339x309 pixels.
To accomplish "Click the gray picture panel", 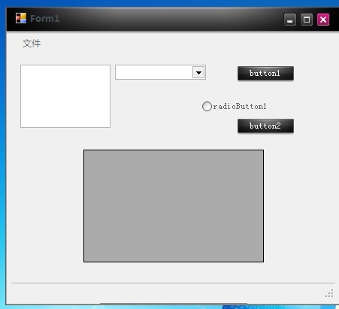I will tap(174, 206).
